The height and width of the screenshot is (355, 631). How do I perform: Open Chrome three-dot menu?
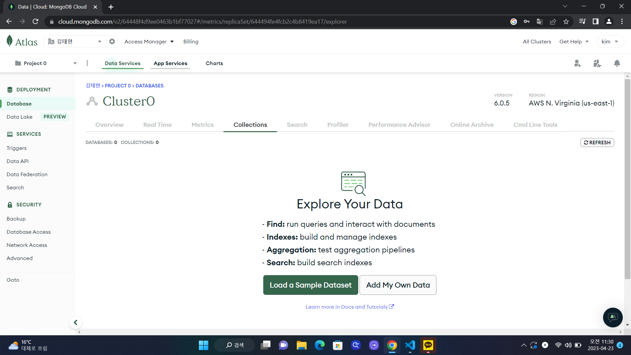tap(622, 21)
